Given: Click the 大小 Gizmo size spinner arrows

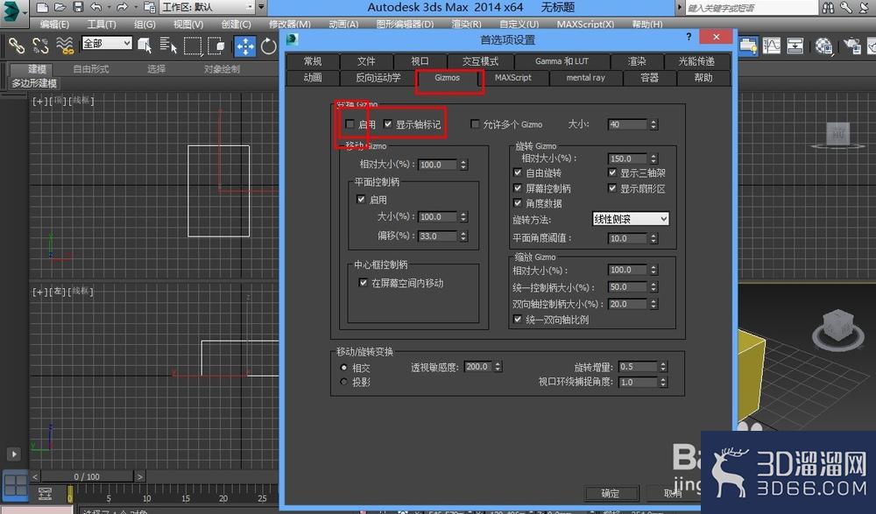Looking at the screenshot, I should [x=653, y=124].
